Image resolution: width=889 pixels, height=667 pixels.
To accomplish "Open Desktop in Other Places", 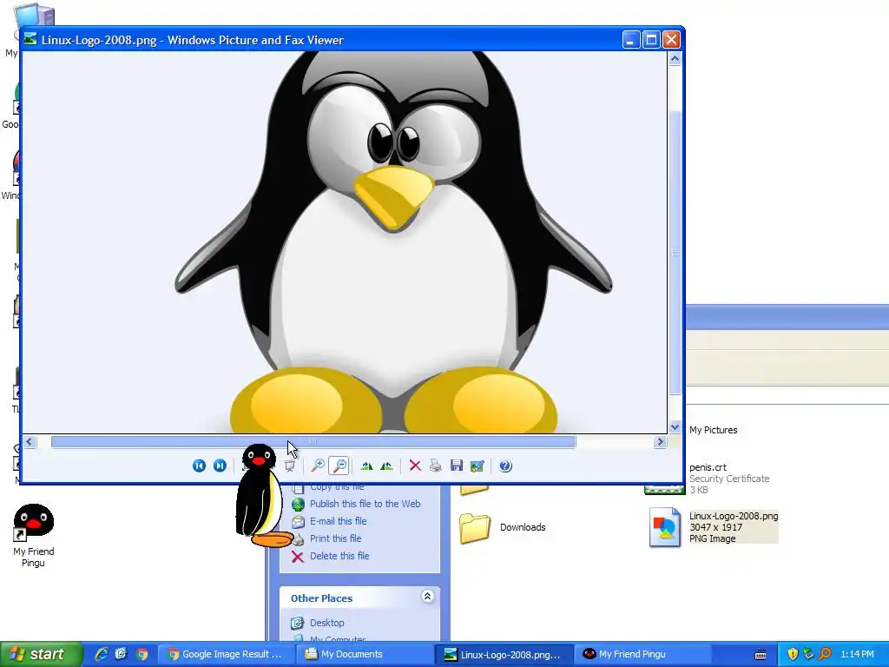I will click(326, 623).
